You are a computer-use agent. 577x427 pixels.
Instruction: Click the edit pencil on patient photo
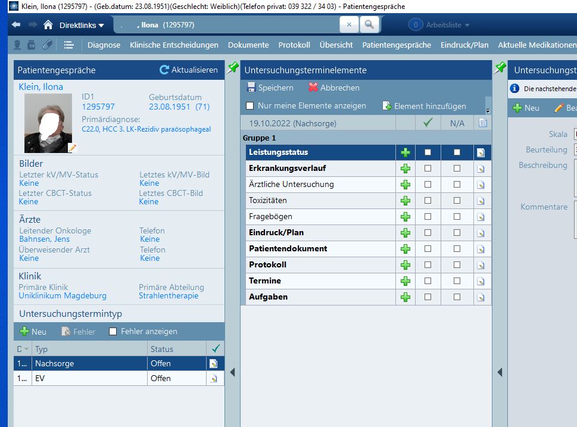click(x=73, y=148)
